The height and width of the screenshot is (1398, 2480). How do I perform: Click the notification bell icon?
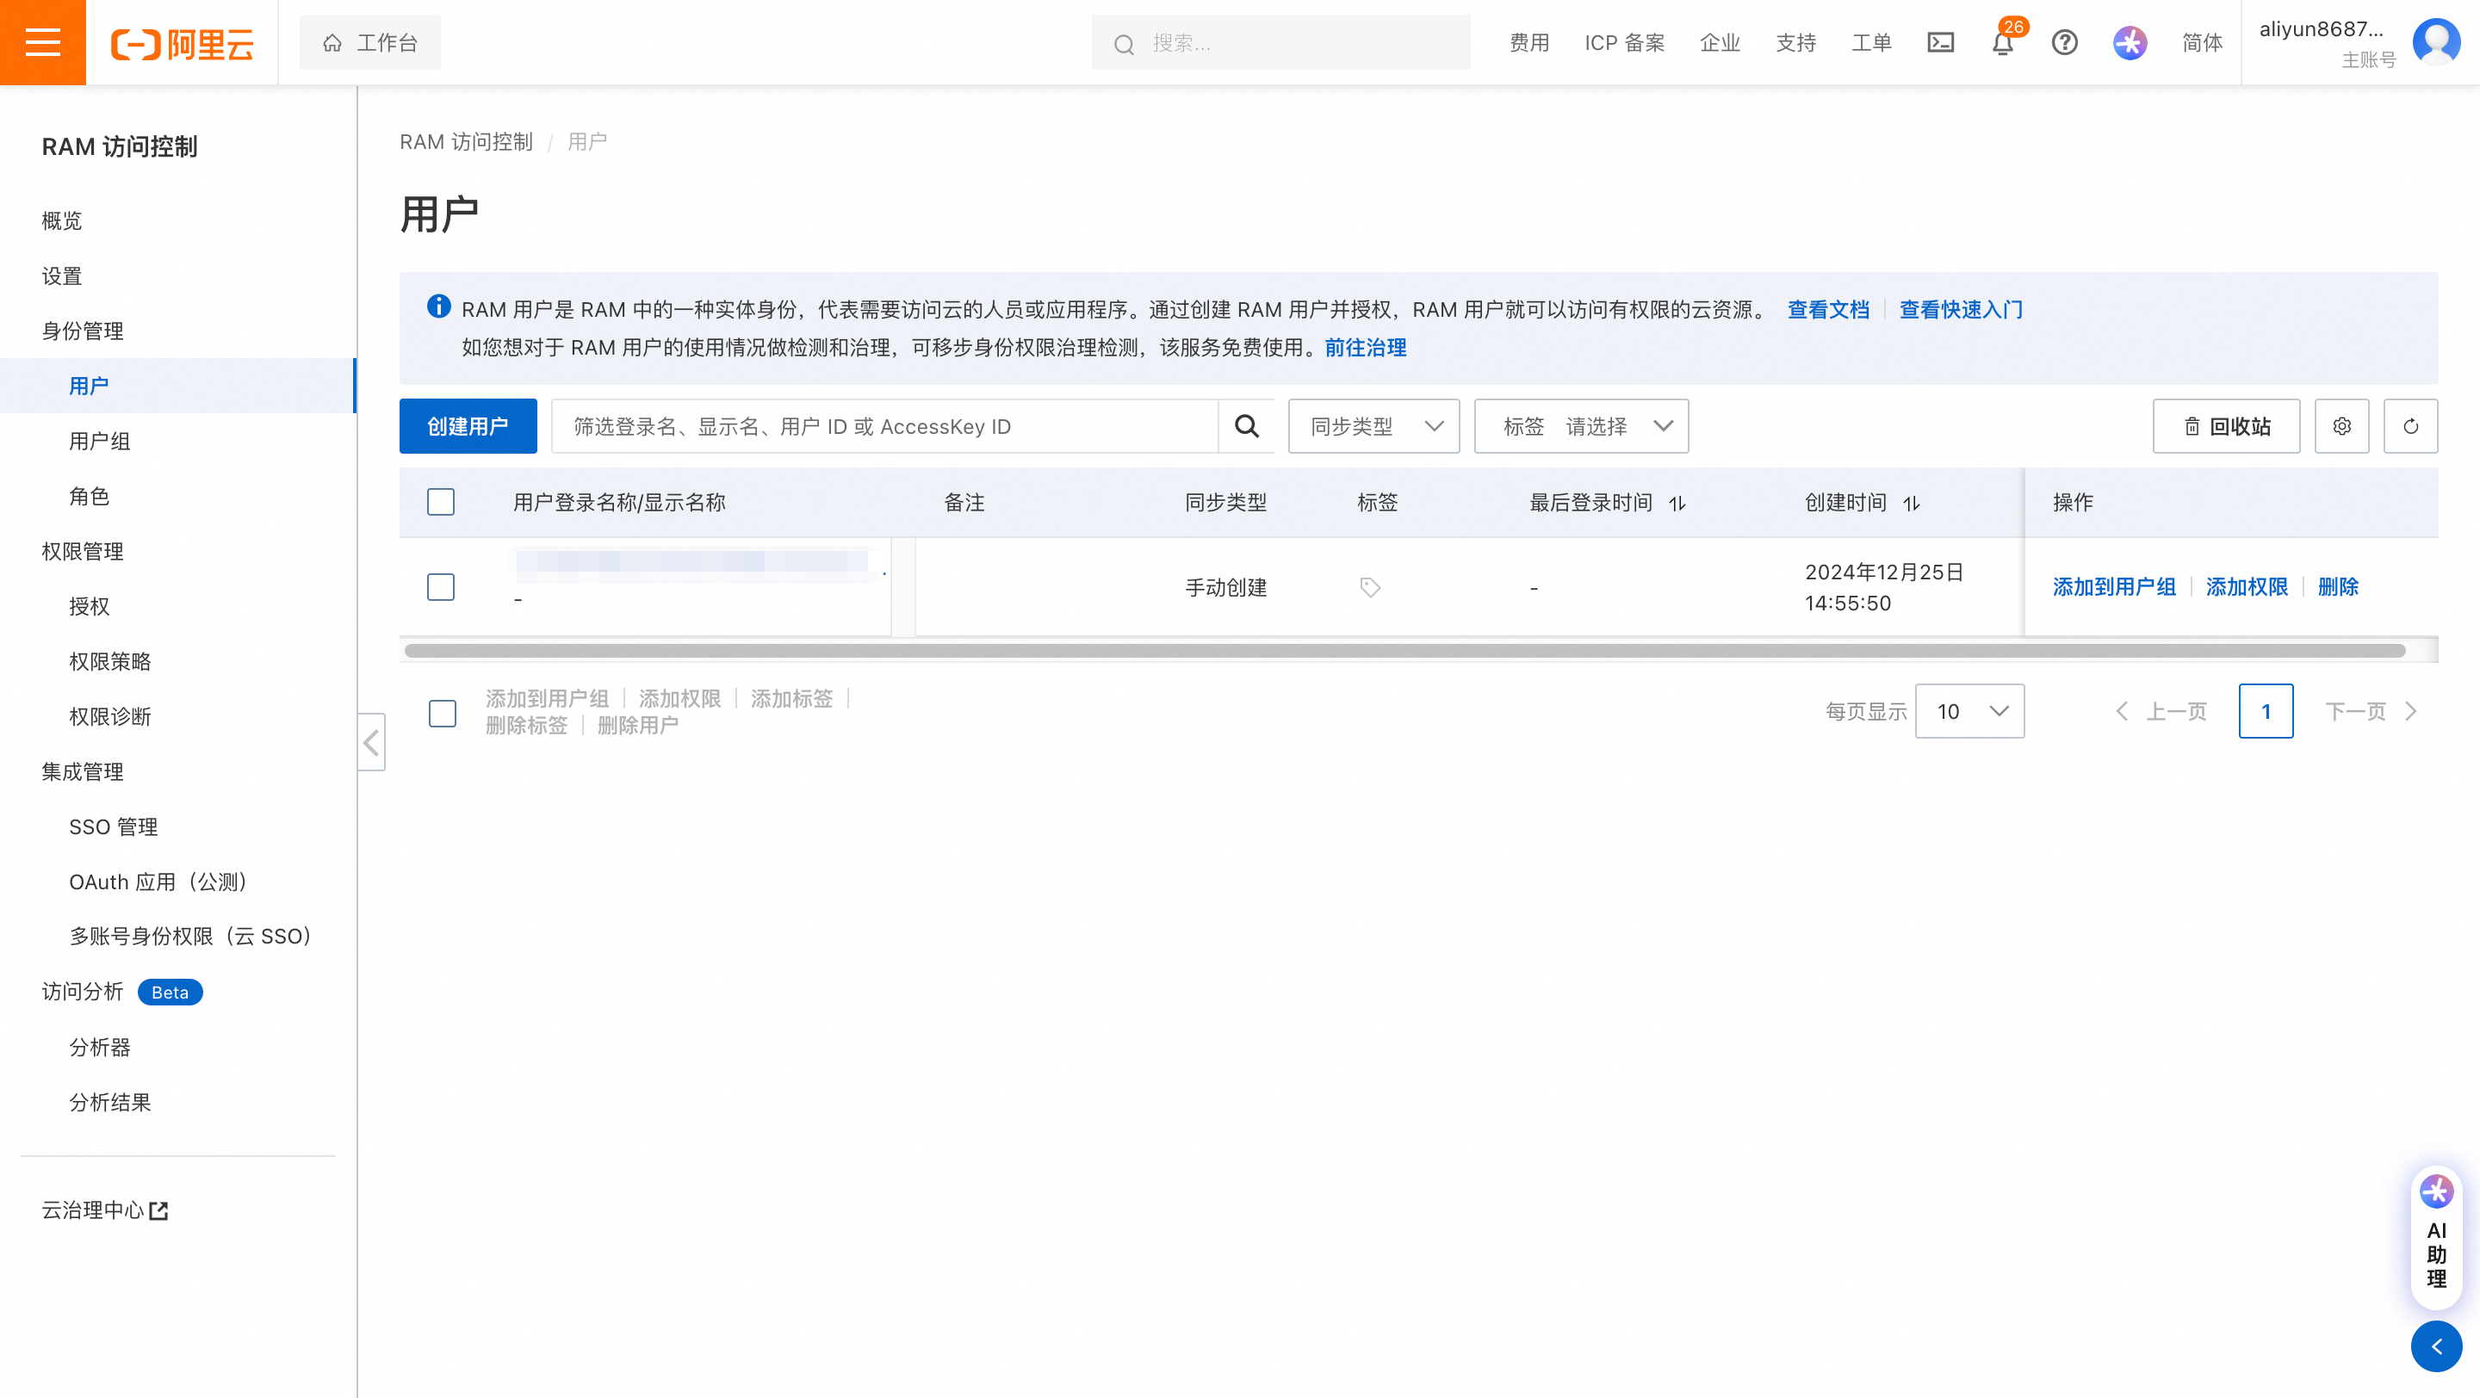pos(2002,44)
